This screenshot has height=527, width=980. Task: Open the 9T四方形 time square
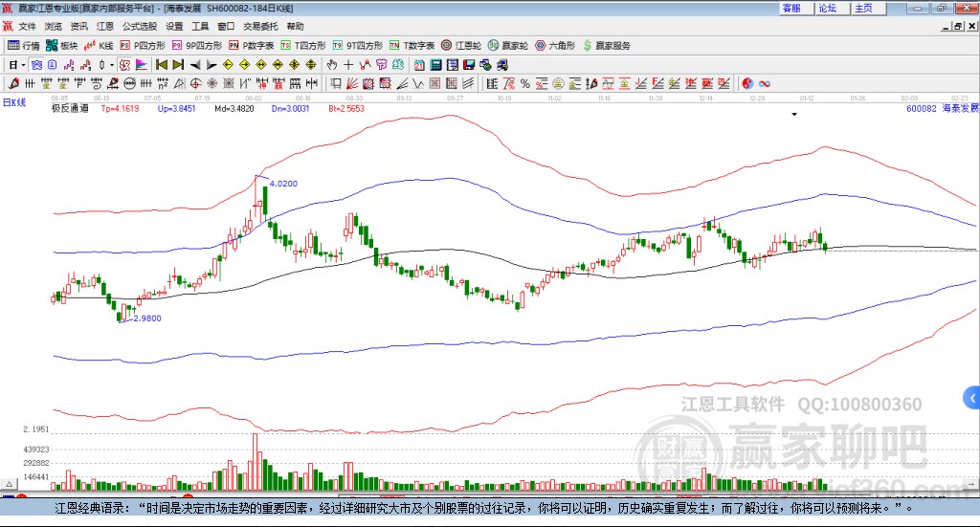point(358,46)
